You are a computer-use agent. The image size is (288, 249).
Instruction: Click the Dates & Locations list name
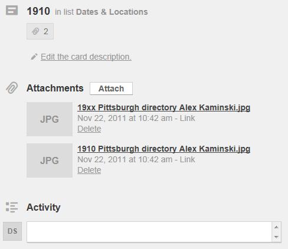click(112, 12)
